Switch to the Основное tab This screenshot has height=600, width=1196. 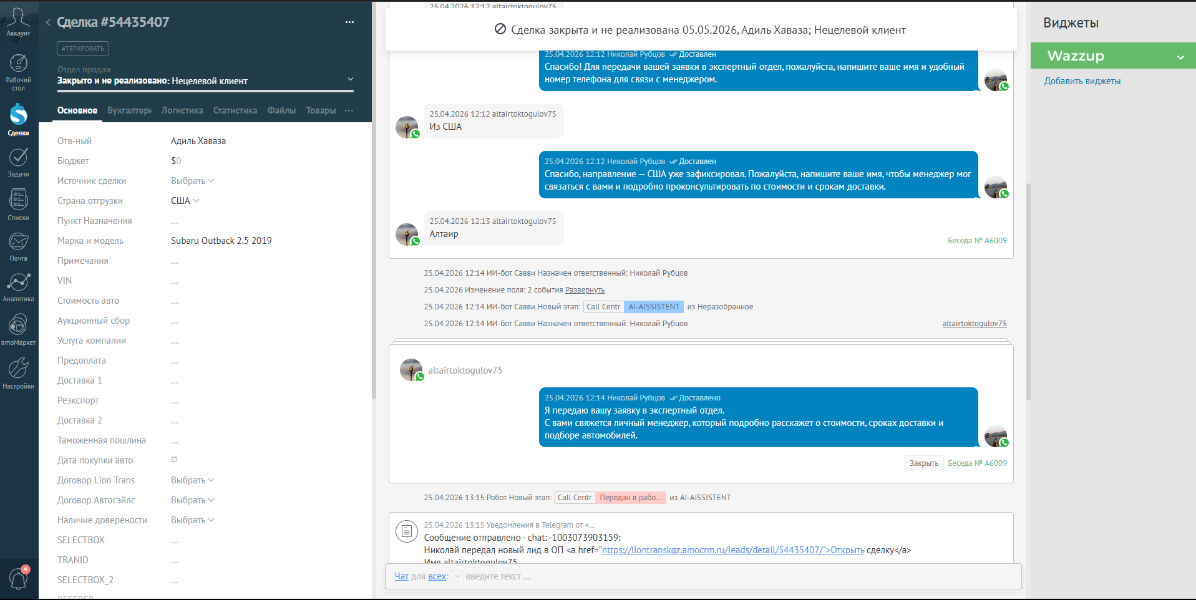pyautogui.click(x=77, y=110)
